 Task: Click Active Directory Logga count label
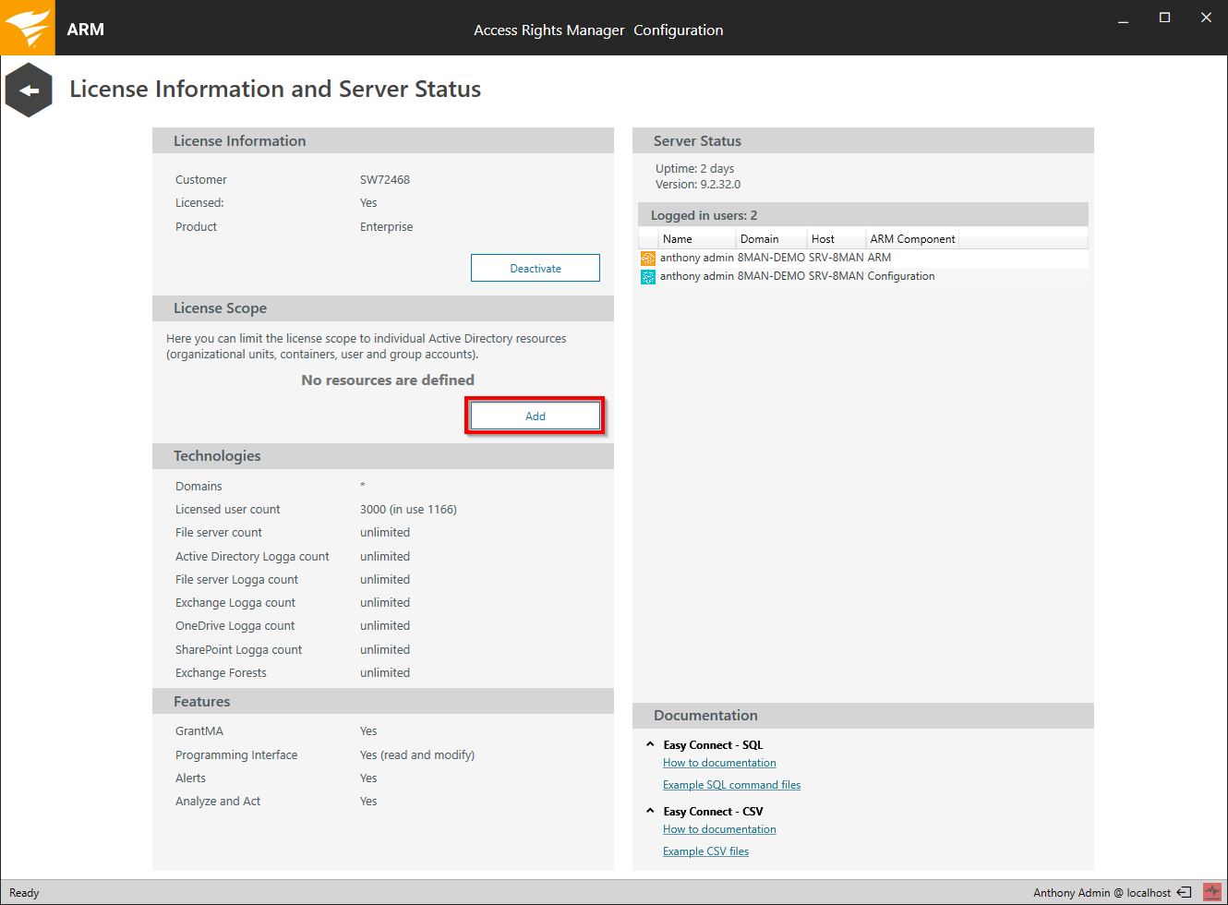[x=252, y=557]
